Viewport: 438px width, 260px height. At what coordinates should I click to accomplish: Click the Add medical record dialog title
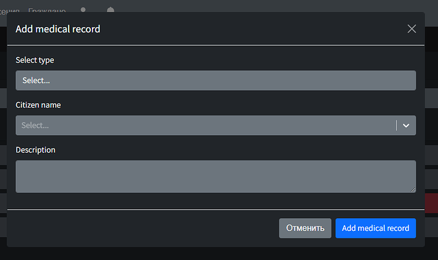coord(58,29)
